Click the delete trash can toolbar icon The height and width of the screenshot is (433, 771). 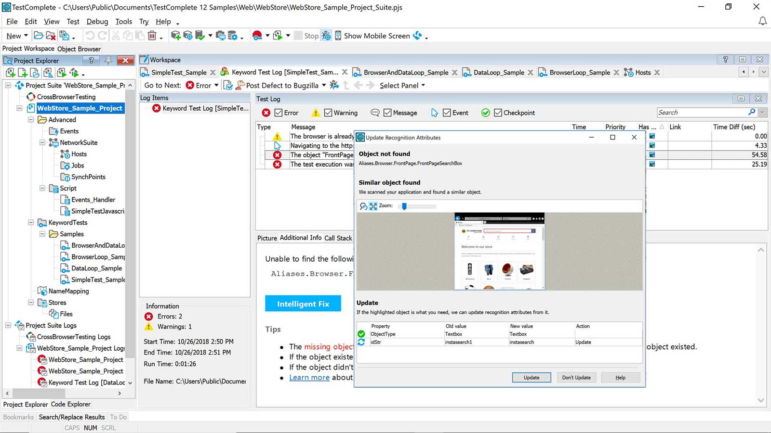point(152,36)
